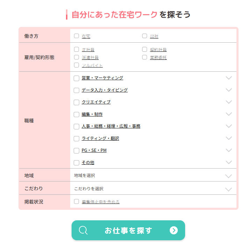Toggle the アルバイト checkbox
The width and height of the screenshot is (249, 242).
(76, 65)
